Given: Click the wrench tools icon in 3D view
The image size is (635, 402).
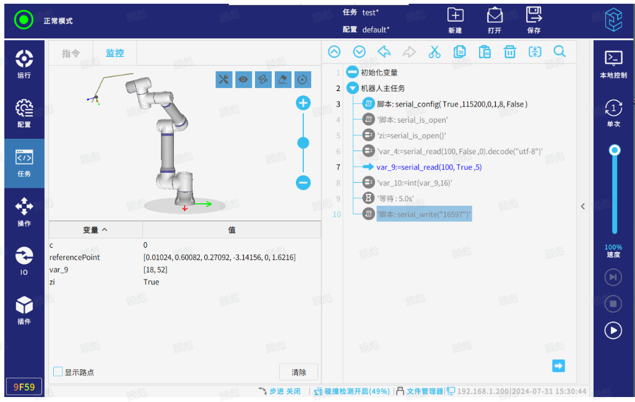Looking at the screenshot, I should point(224,79).
